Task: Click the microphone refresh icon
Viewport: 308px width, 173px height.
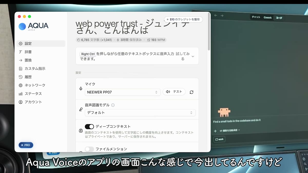Action: (x=191, y=92)
